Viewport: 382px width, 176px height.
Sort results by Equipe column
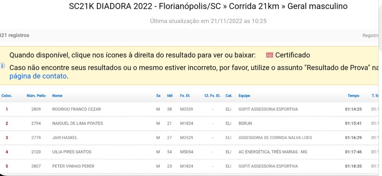pos(244,96)
